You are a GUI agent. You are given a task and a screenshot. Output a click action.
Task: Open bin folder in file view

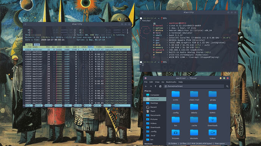(x=176, y=122)
